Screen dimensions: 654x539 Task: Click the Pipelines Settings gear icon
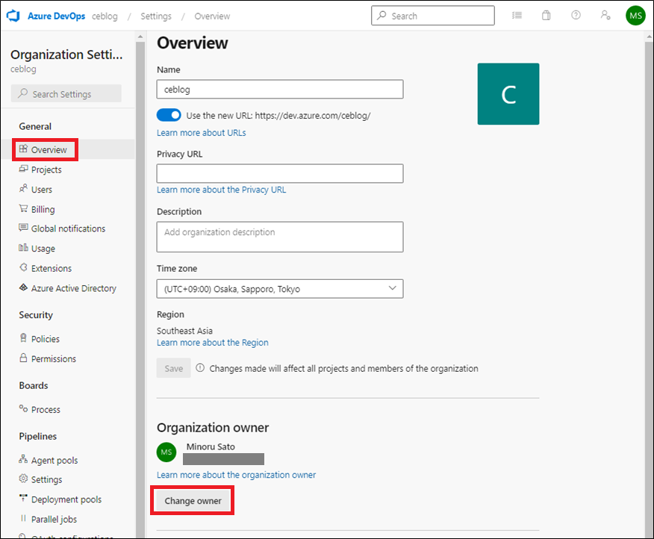tap(23, 479)
